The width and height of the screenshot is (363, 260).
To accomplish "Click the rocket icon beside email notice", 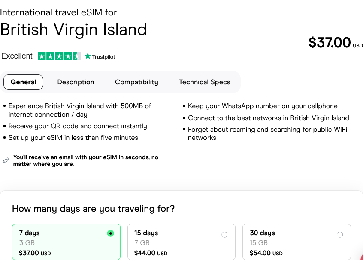I will tap(6, 160).
